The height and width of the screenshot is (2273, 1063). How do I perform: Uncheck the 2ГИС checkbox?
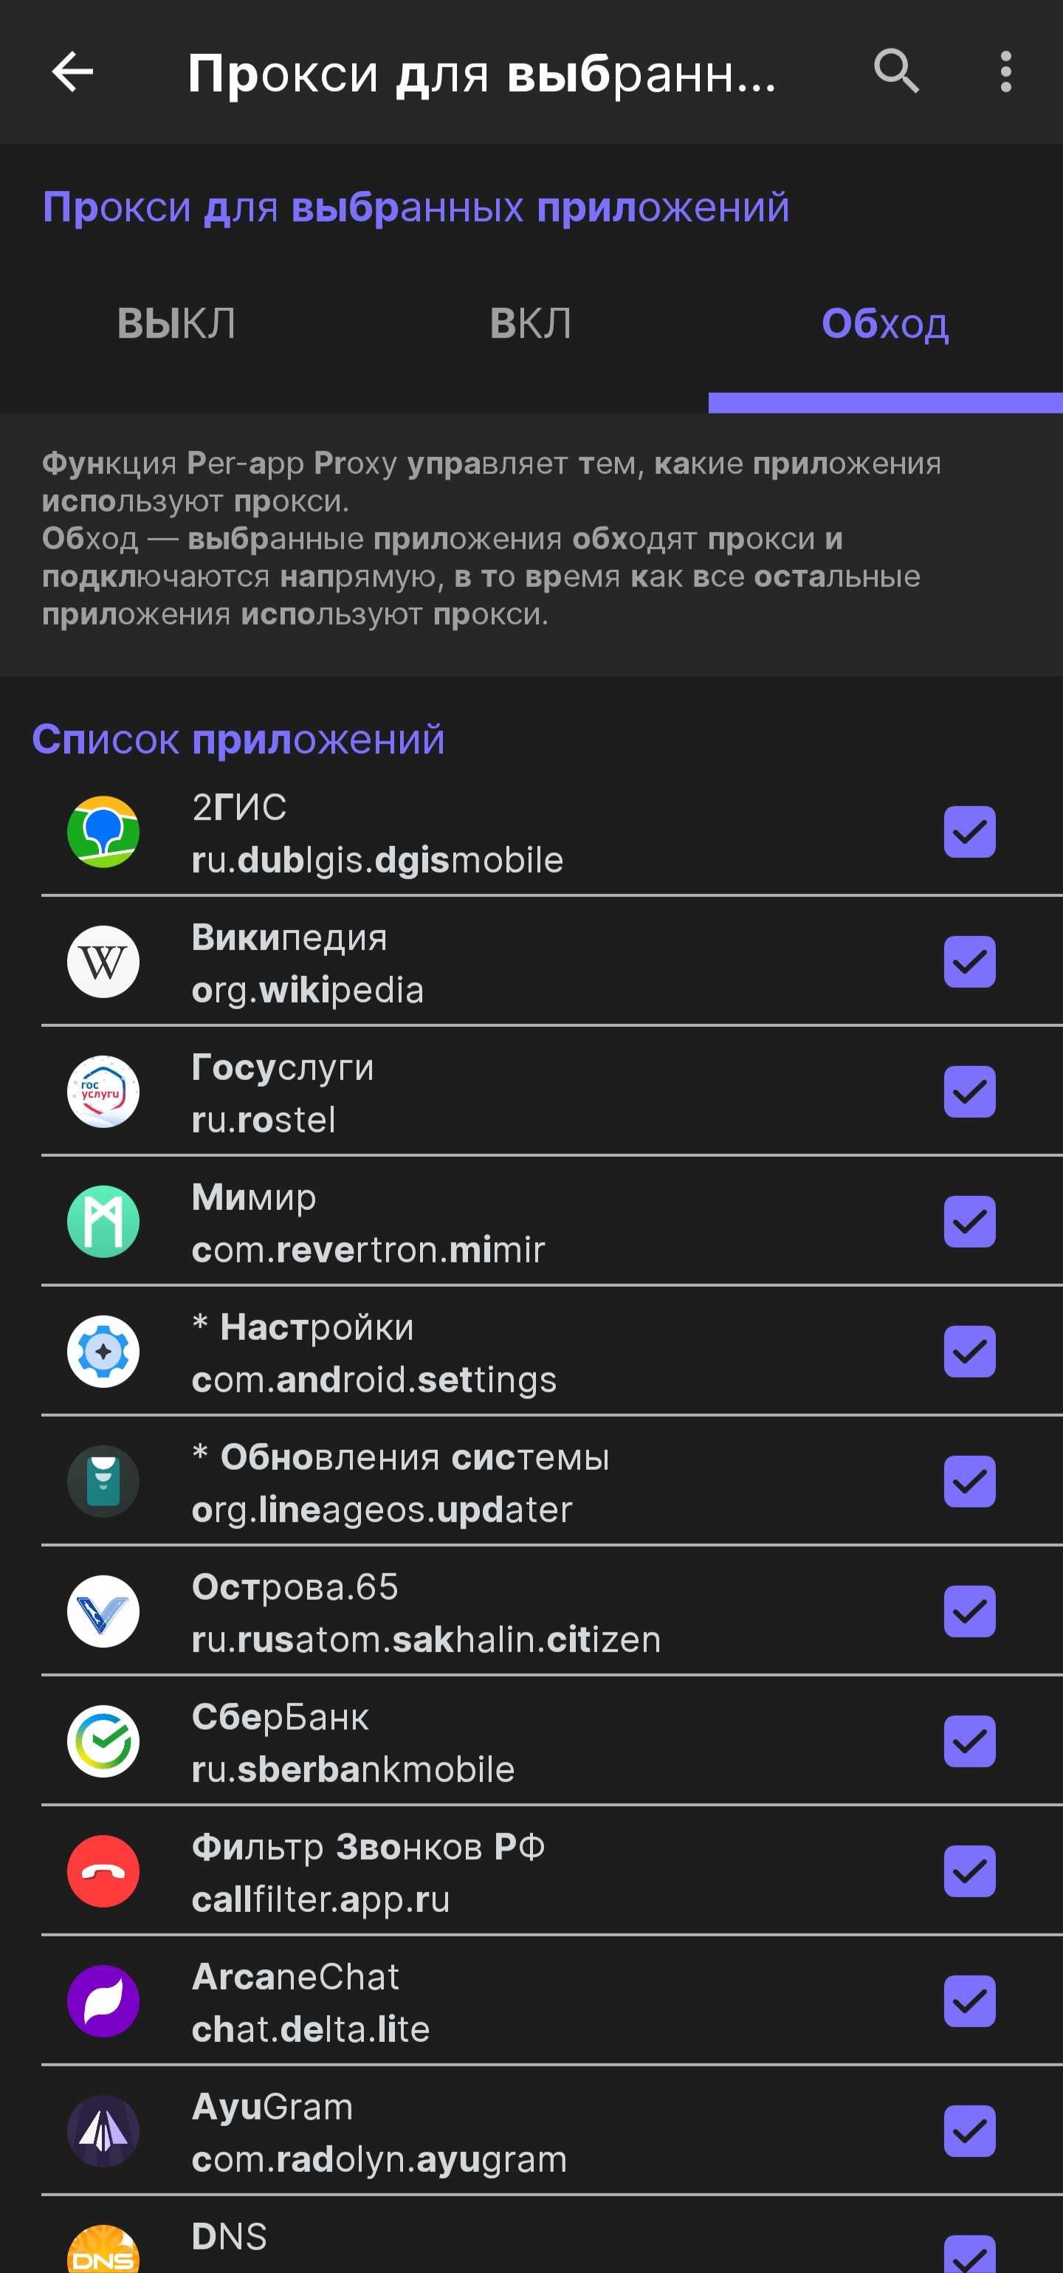(x=969, y=832)
